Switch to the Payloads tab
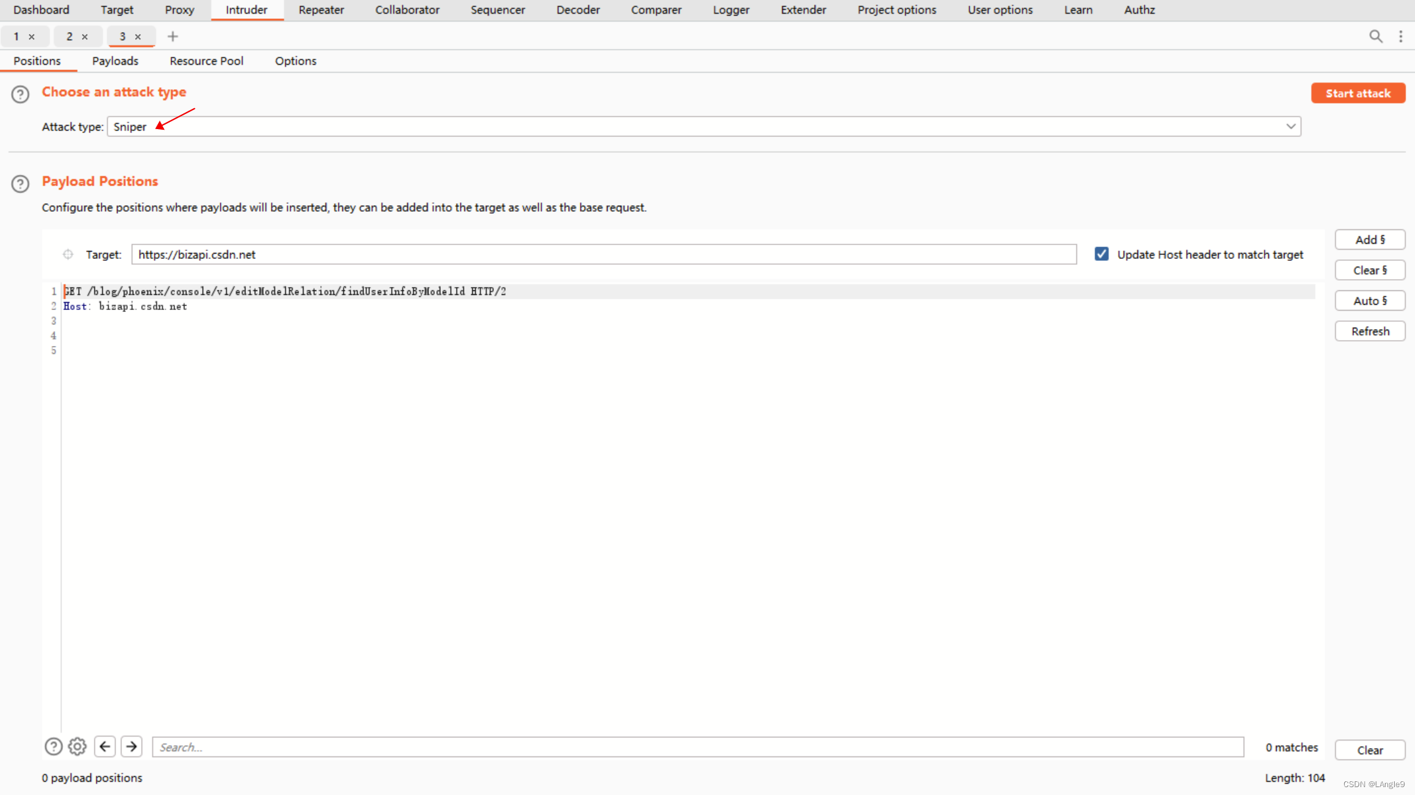Screen dimensions: 1415x795 point(115,61)
